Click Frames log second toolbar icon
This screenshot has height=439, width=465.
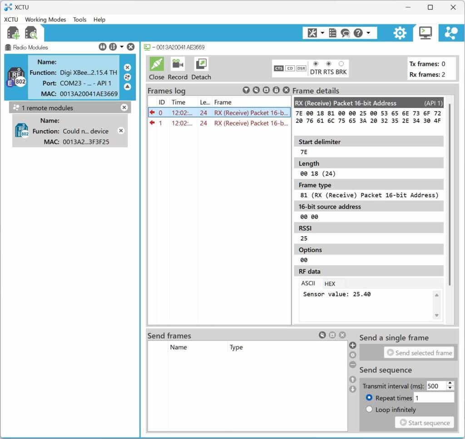point(256,90)
